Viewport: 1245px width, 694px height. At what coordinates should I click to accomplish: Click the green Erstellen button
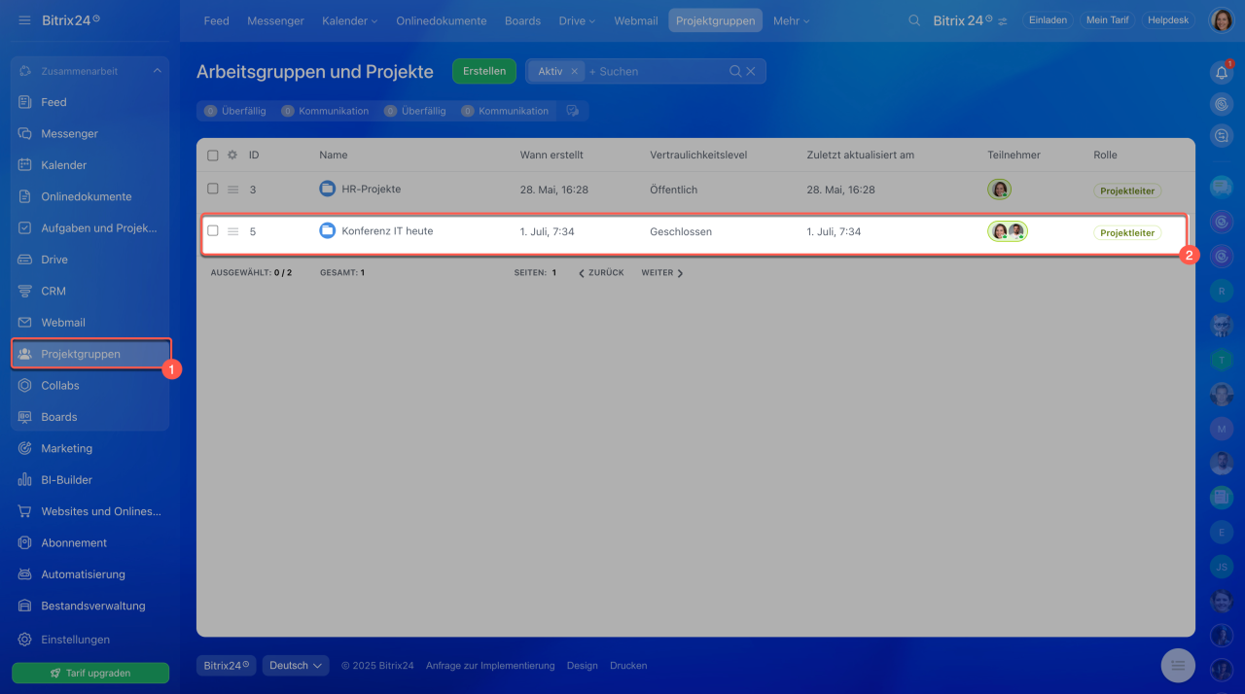pyautogui.click(x=484, y=71)
